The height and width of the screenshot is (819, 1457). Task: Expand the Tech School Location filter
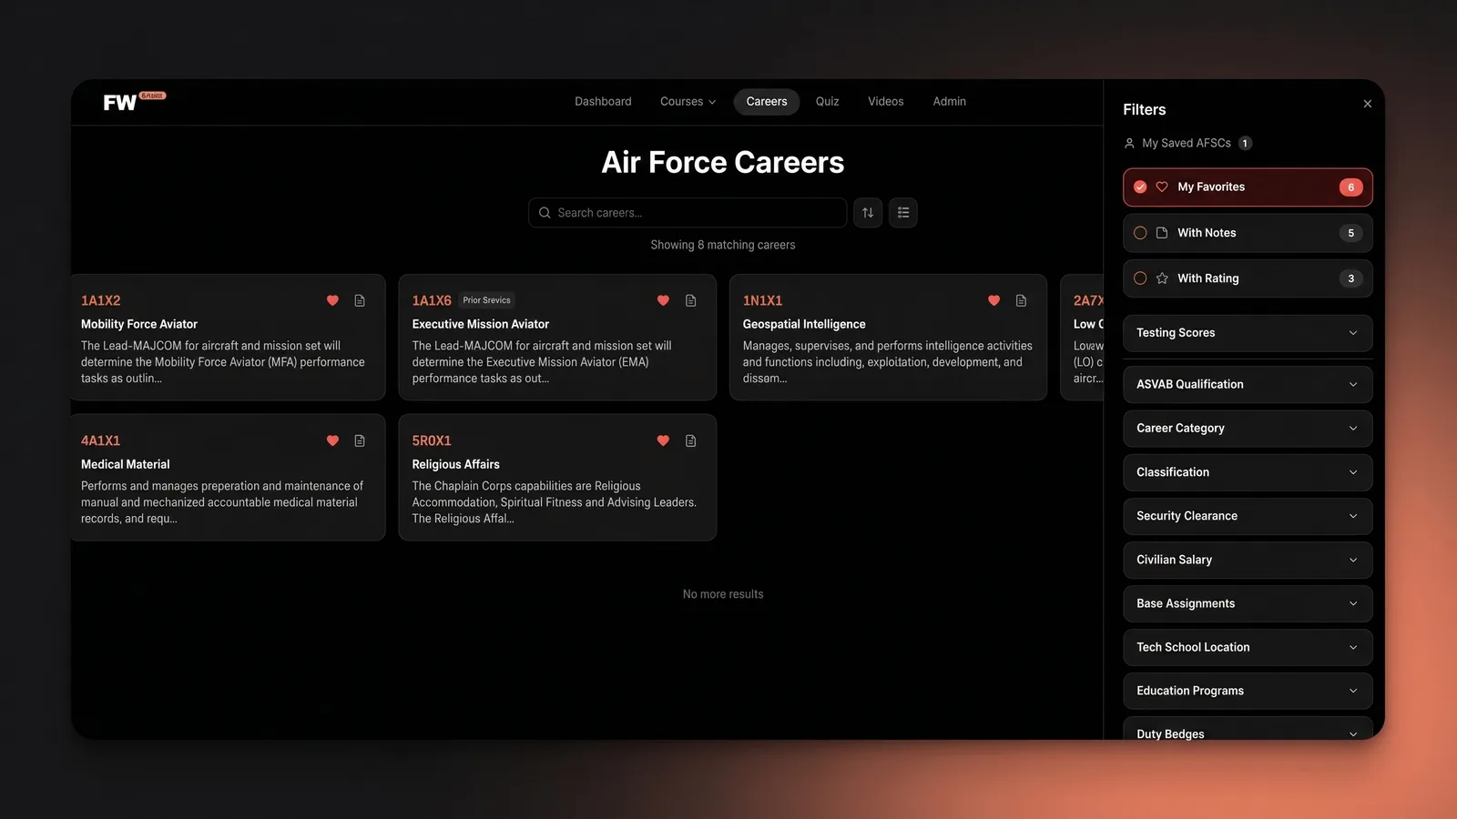pyautogui.click(x=1248, y=647)
